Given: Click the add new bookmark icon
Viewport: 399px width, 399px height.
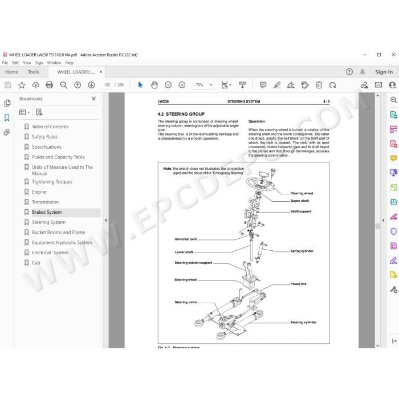Looking at the screenshot, I should click(x=39, y=112).
